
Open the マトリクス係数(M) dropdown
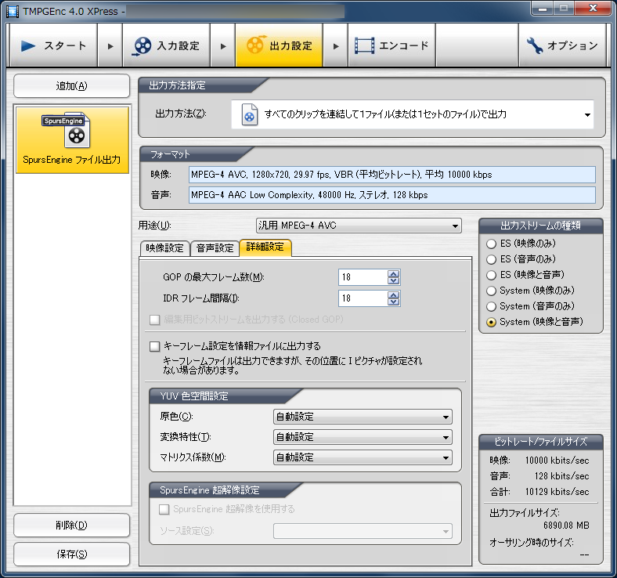[363, 457]
